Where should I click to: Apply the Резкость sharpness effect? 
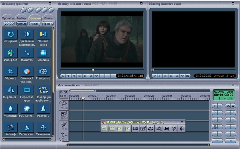coord(43,109)
